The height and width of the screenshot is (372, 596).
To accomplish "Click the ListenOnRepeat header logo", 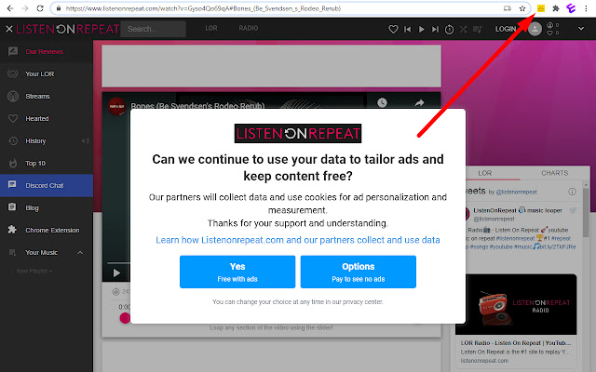I will tap(68, 29).
